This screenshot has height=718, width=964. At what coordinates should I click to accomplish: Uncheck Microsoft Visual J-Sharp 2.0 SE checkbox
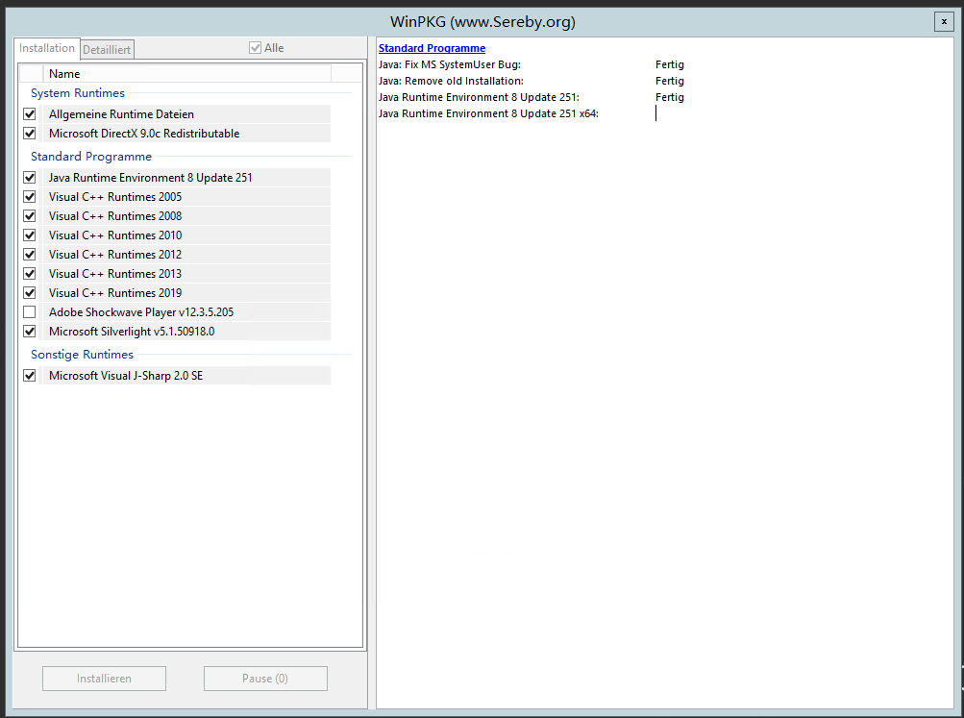(x=30, y=376)
